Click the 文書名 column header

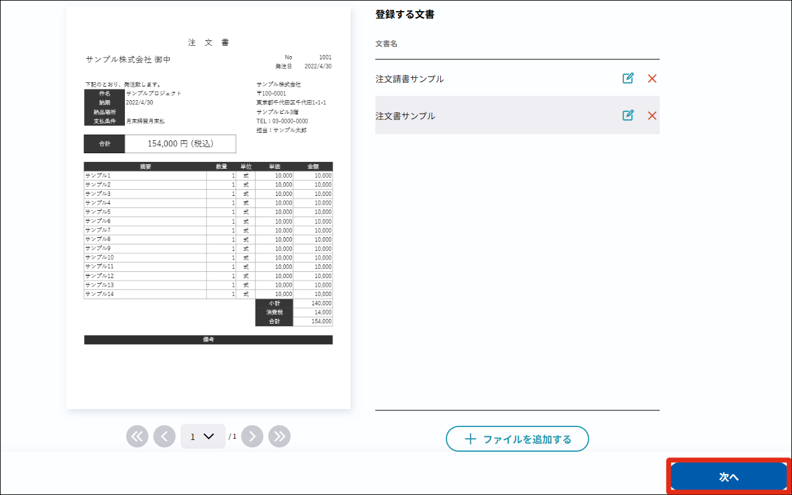[386, 44]
